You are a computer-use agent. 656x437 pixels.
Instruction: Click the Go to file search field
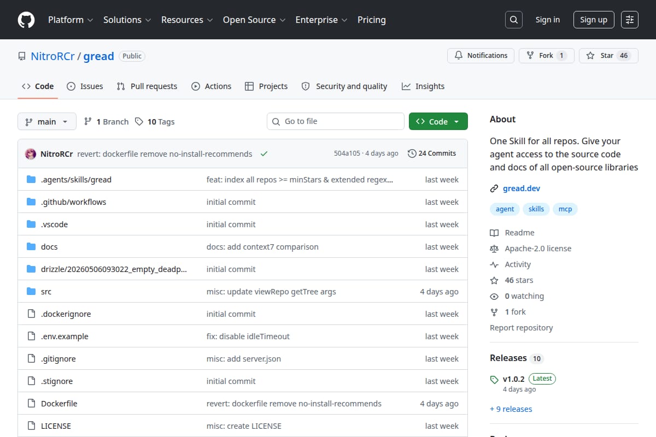pyautogui.click(x=336, y=121)
